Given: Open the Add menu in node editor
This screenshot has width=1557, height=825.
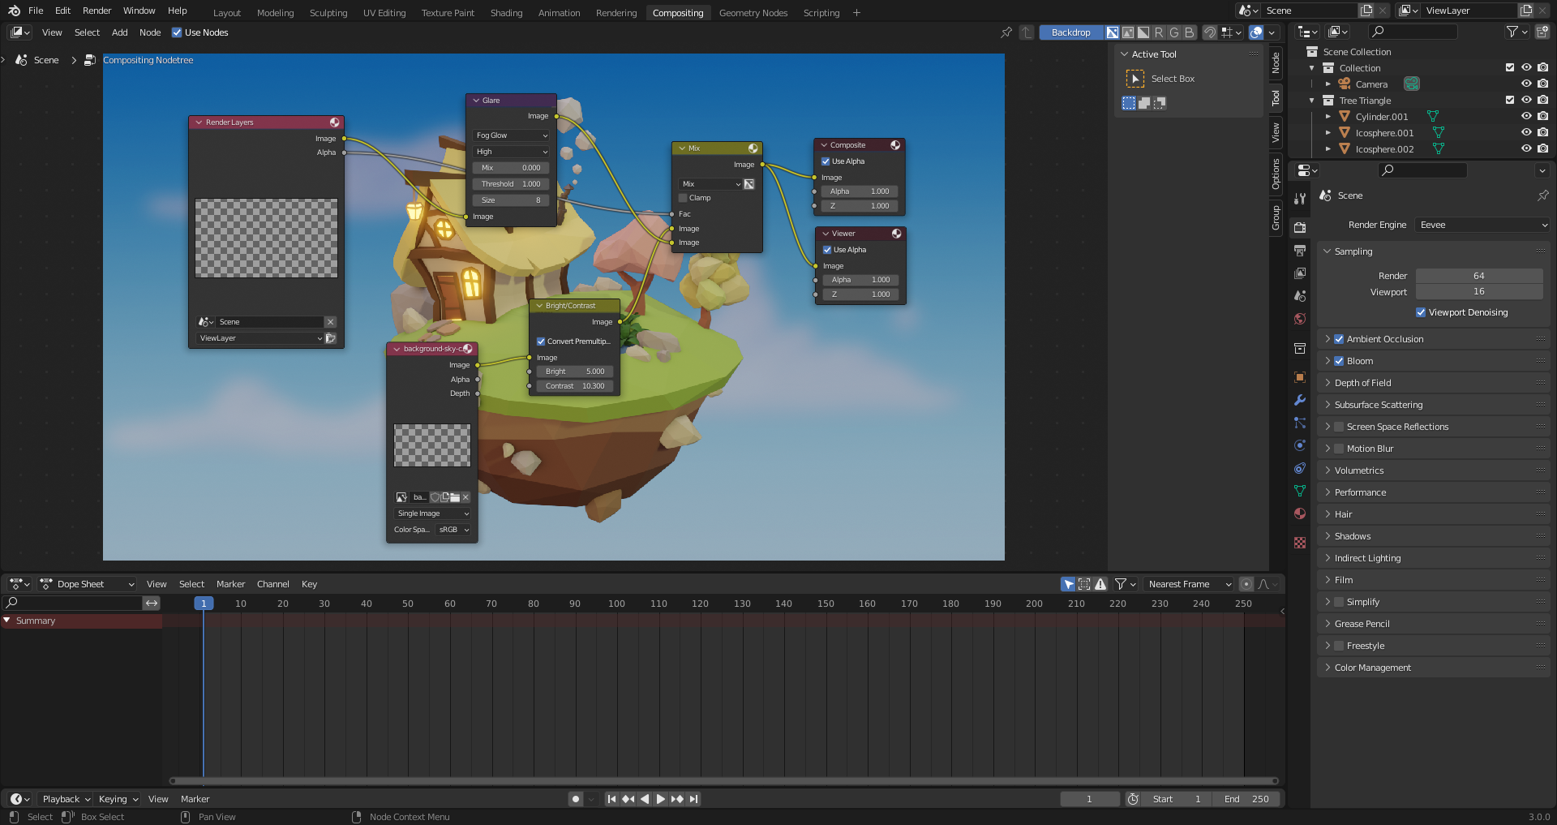Looking at the screenshot, I should coord(119,32).
